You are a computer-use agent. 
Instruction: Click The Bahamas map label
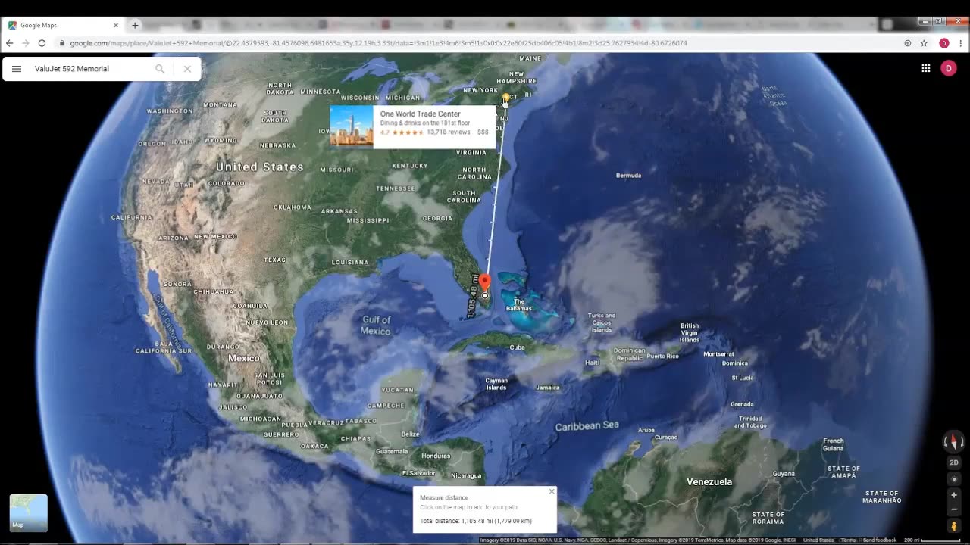[x=519, y=305]
